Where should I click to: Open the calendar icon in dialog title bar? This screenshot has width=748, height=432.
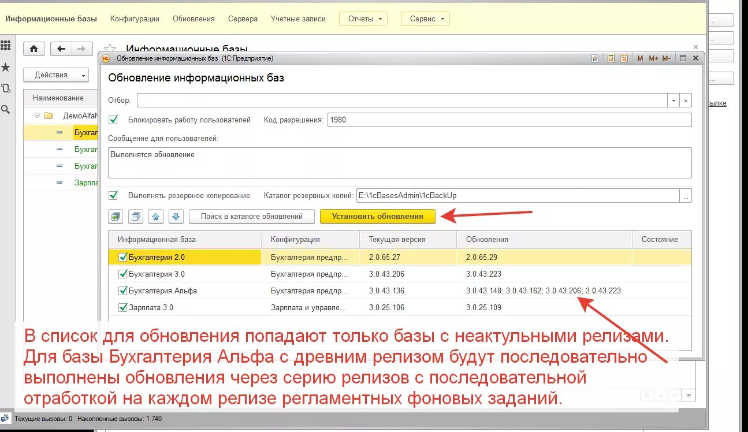pos(624,58)
